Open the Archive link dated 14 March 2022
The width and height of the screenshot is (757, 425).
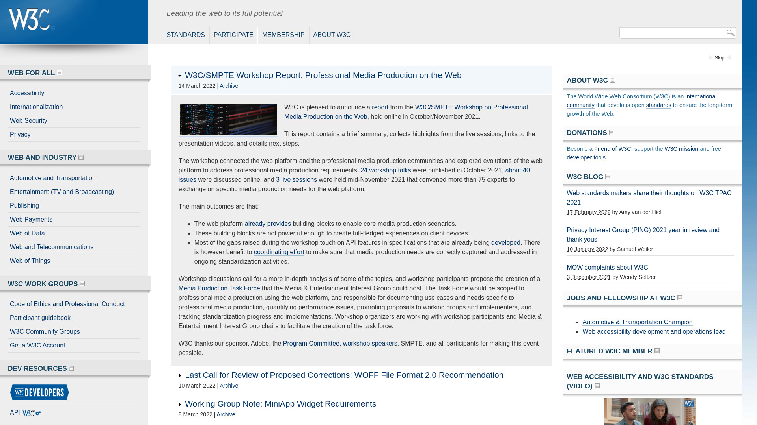229,86
